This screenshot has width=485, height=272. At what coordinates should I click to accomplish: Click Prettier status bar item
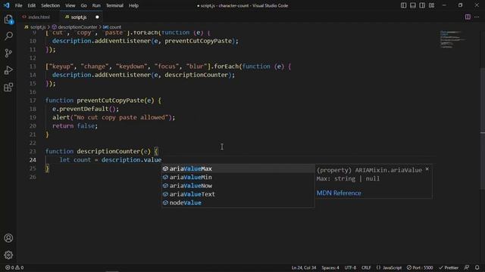[x=449, y=267]
